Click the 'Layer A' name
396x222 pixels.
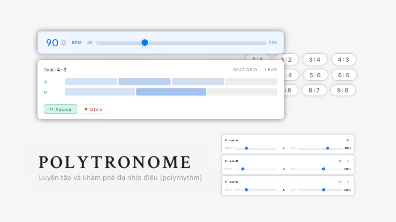[x=233, y=140]
